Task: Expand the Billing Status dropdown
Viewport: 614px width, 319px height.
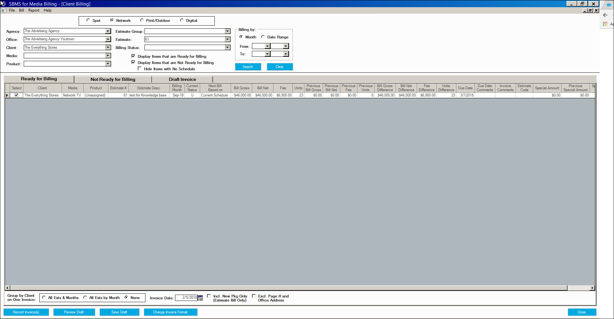Action: point(228,47)
